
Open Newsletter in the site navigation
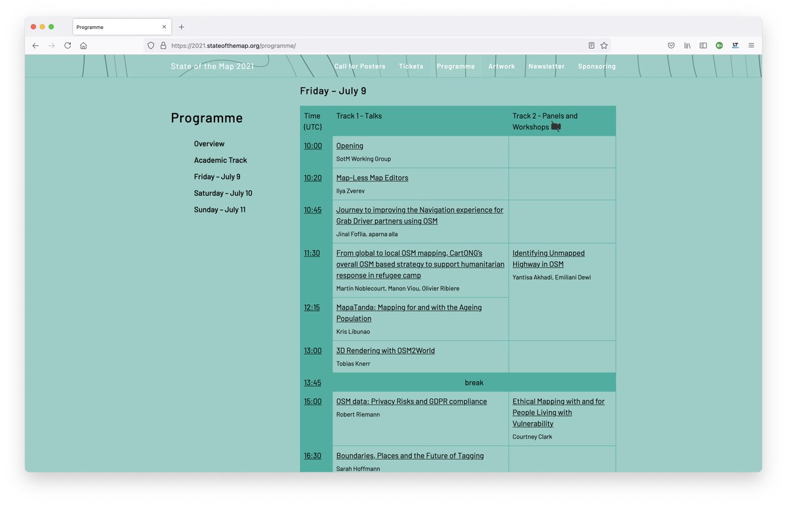[546, 66]
